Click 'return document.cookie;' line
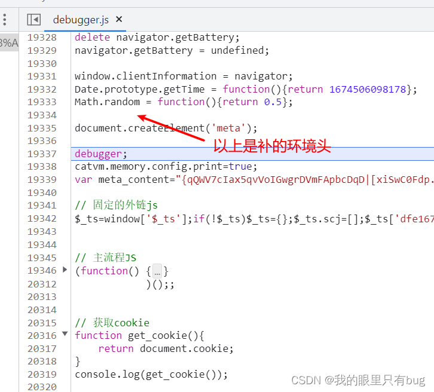434x392 pixels. tap(166, 348)
